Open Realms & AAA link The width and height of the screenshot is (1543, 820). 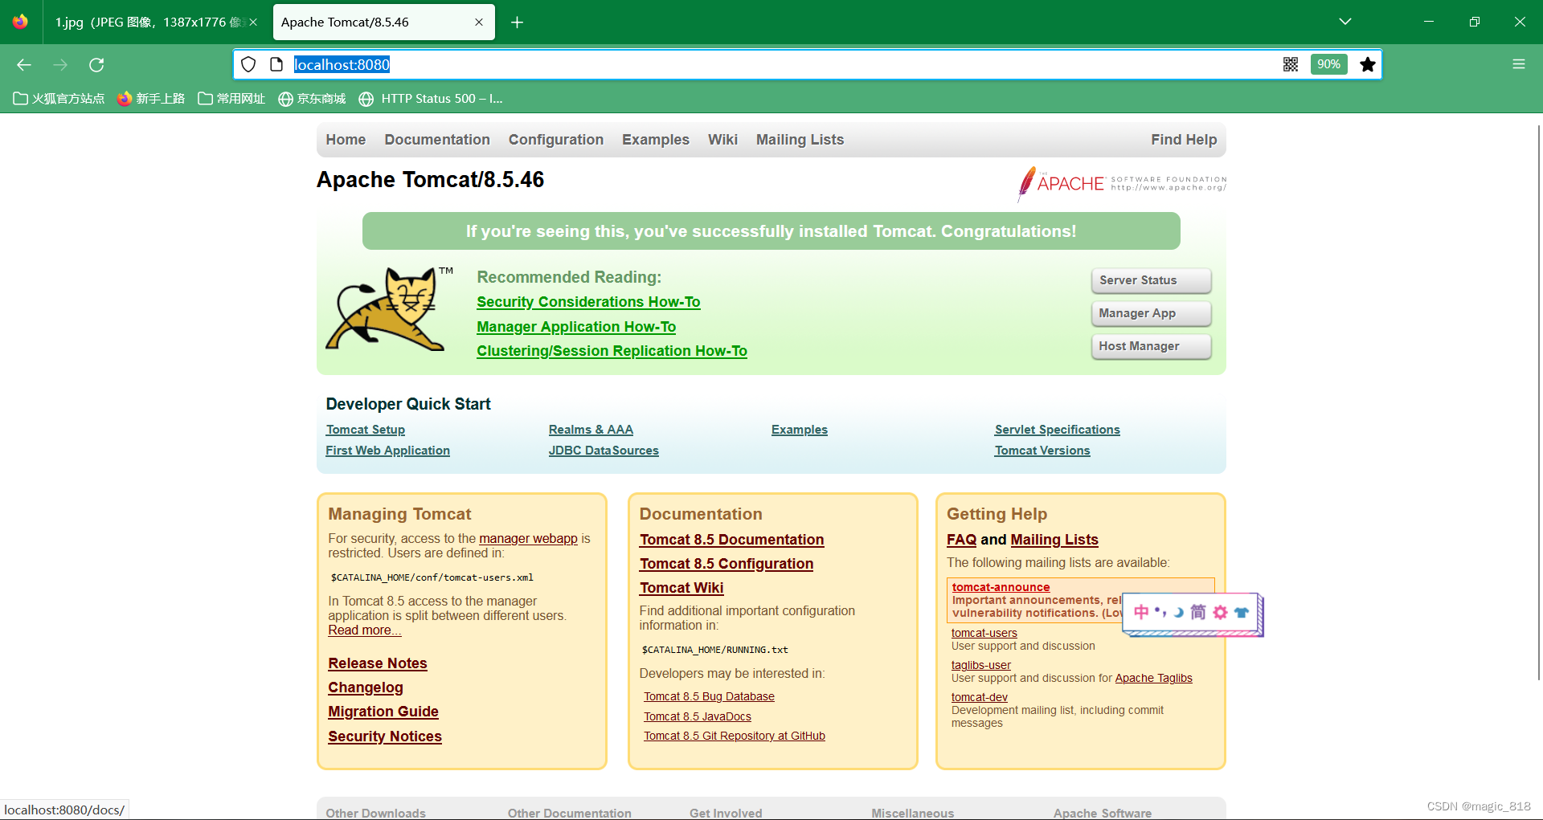591,430
